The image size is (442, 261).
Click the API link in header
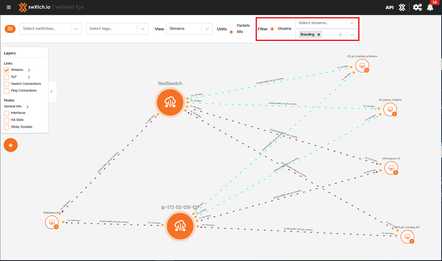[x=389, y=8]
